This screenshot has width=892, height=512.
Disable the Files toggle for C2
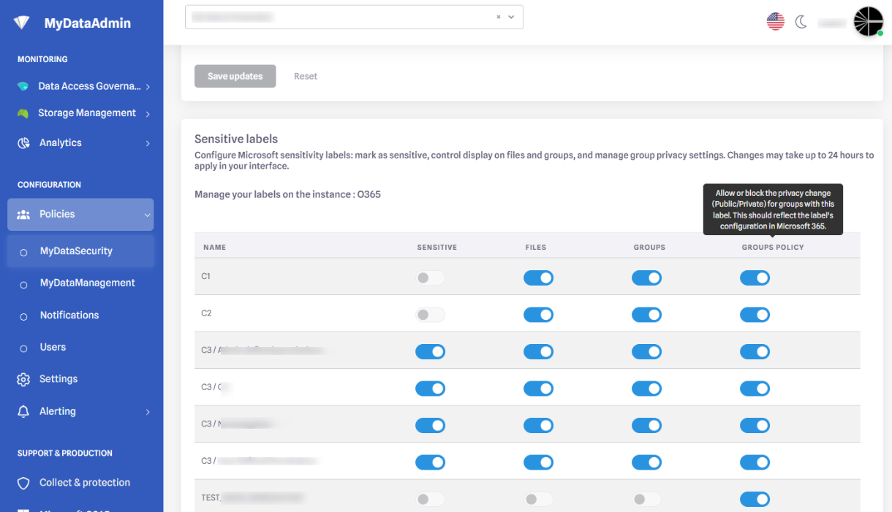pos(538,315)
